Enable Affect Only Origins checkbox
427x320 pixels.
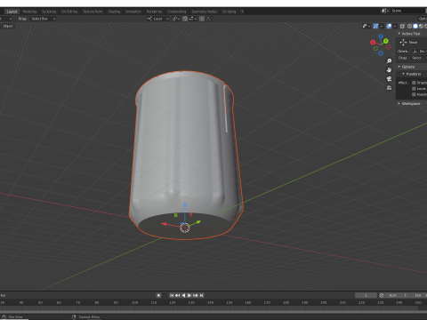(x=414, y=83)
